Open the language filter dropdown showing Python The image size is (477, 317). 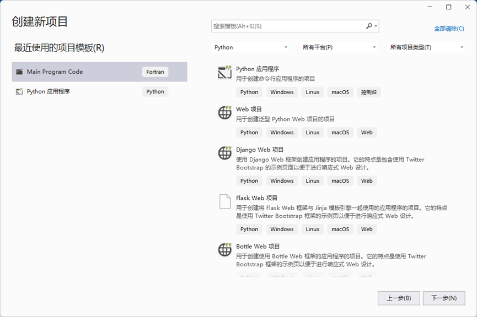pyautogui.click(x=250, y=47)
